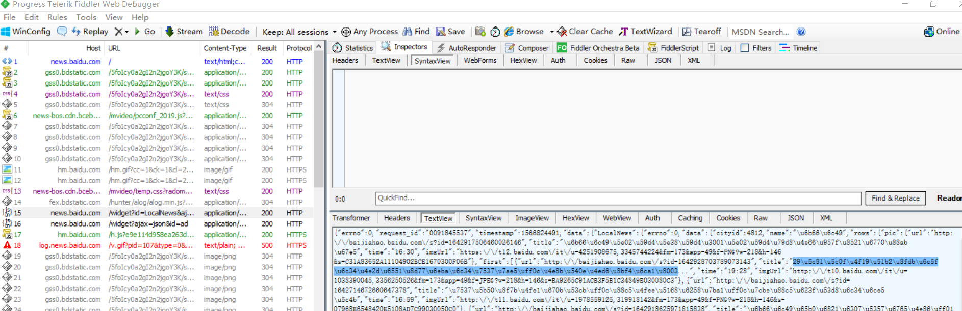Viewport: 962px width, 311px height.
Task: Open the Help menu
Action: pyautogui.click(x=140, y=17)
